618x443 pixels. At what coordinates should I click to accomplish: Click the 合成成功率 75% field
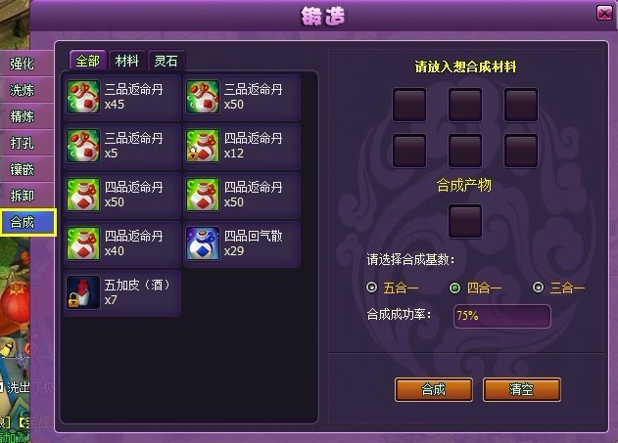point(501,316)
